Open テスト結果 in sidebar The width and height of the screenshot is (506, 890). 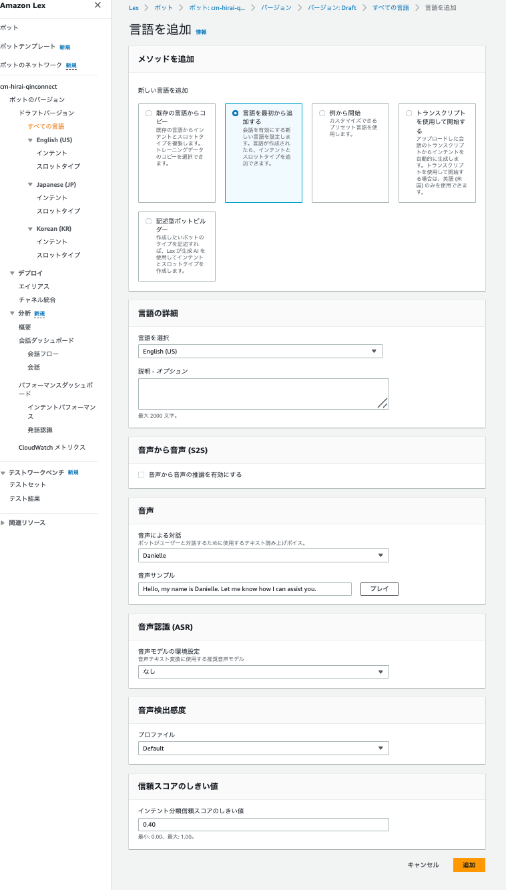click(x=25, y=499)
